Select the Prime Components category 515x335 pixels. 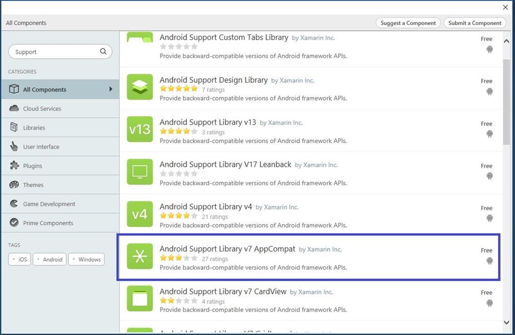[x=60, y=222]
